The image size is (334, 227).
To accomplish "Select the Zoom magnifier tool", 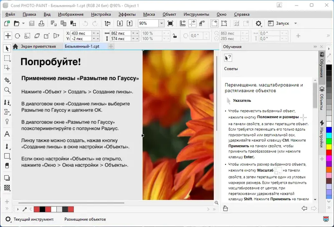I will [x=7, y=90].
